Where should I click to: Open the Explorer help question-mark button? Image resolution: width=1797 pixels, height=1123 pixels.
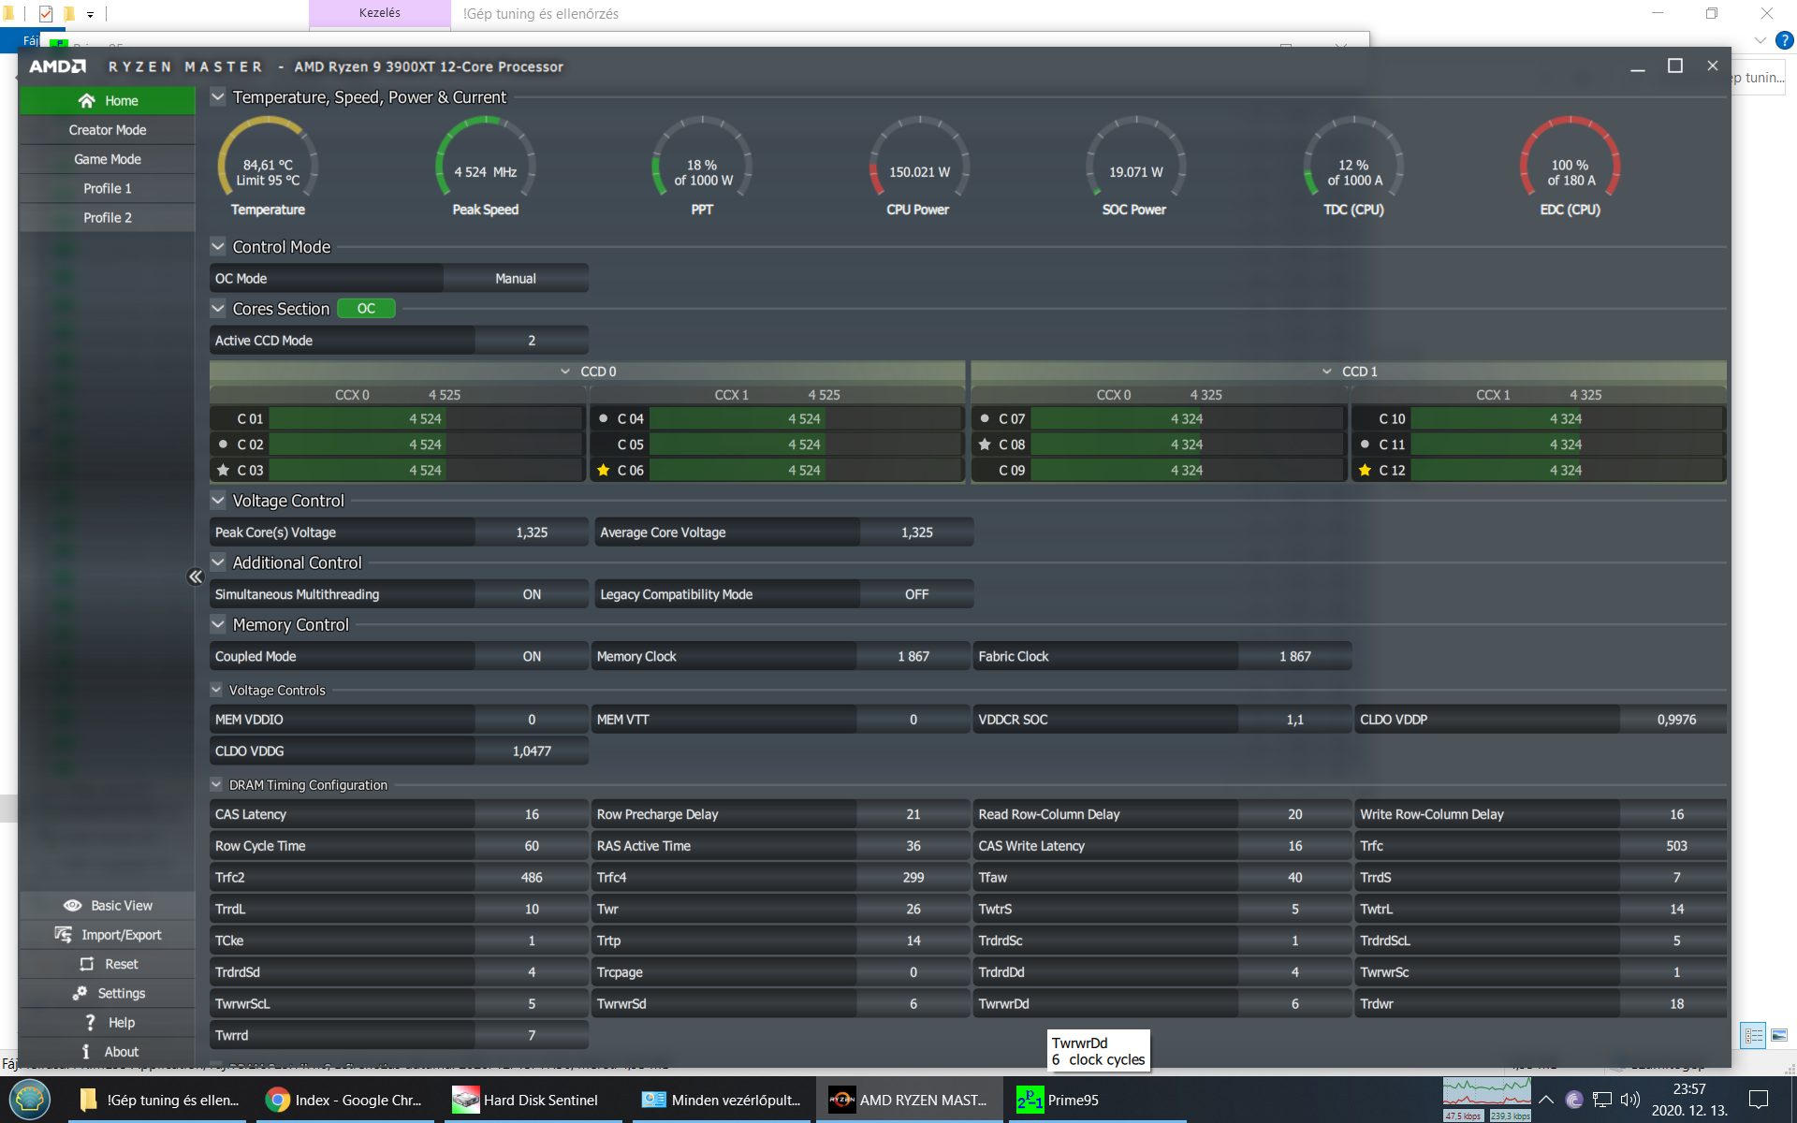tap(1785, 40)
